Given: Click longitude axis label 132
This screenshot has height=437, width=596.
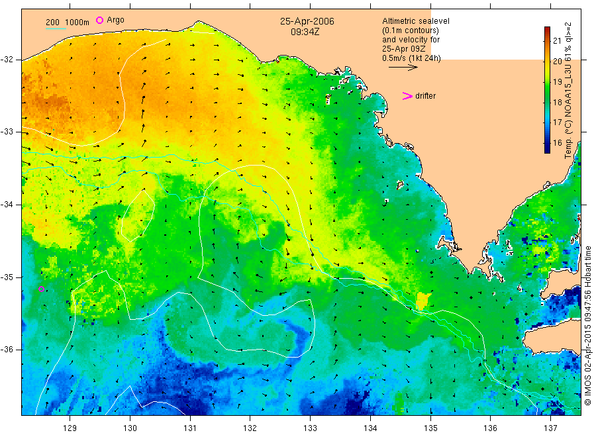Looking at the screenshot, I should (250, 428).
